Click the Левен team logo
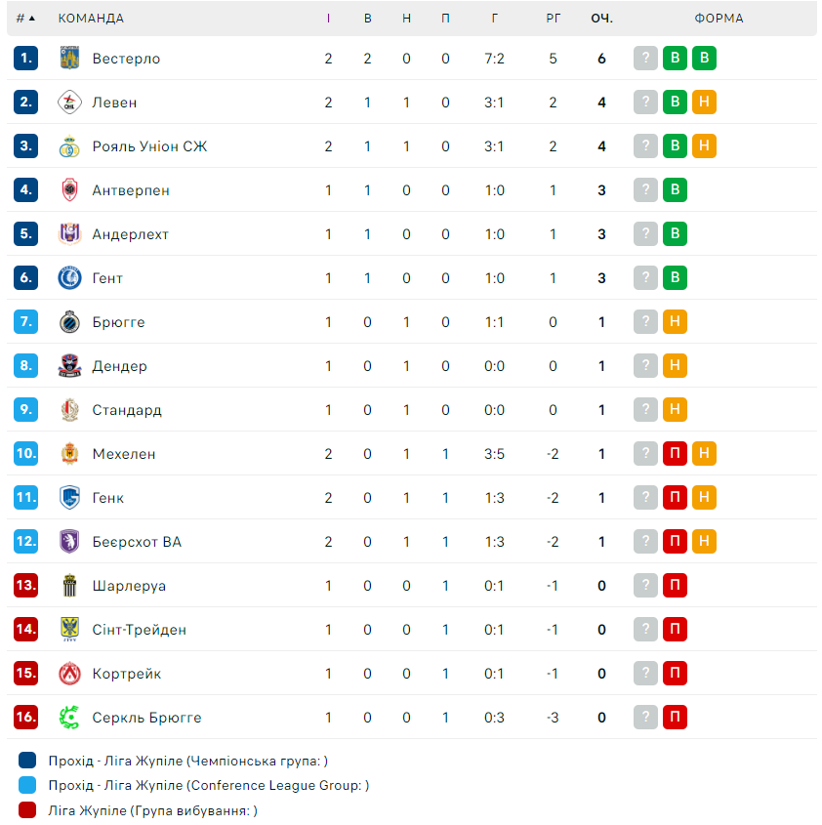Screen dimensions: 822x825 click(68, 103)
